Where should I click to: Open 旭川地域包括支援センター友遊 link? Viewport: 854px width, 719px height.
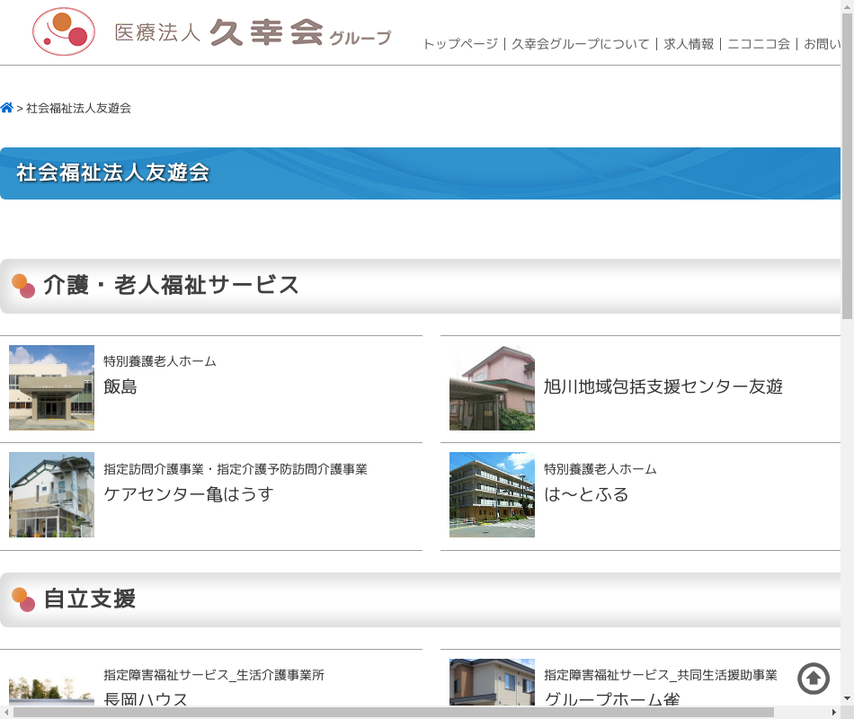coord(663,387)
